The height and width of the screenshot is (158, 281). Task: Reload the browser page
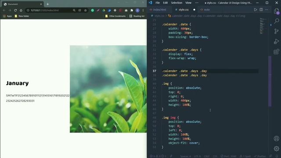(x=15, y=11)
